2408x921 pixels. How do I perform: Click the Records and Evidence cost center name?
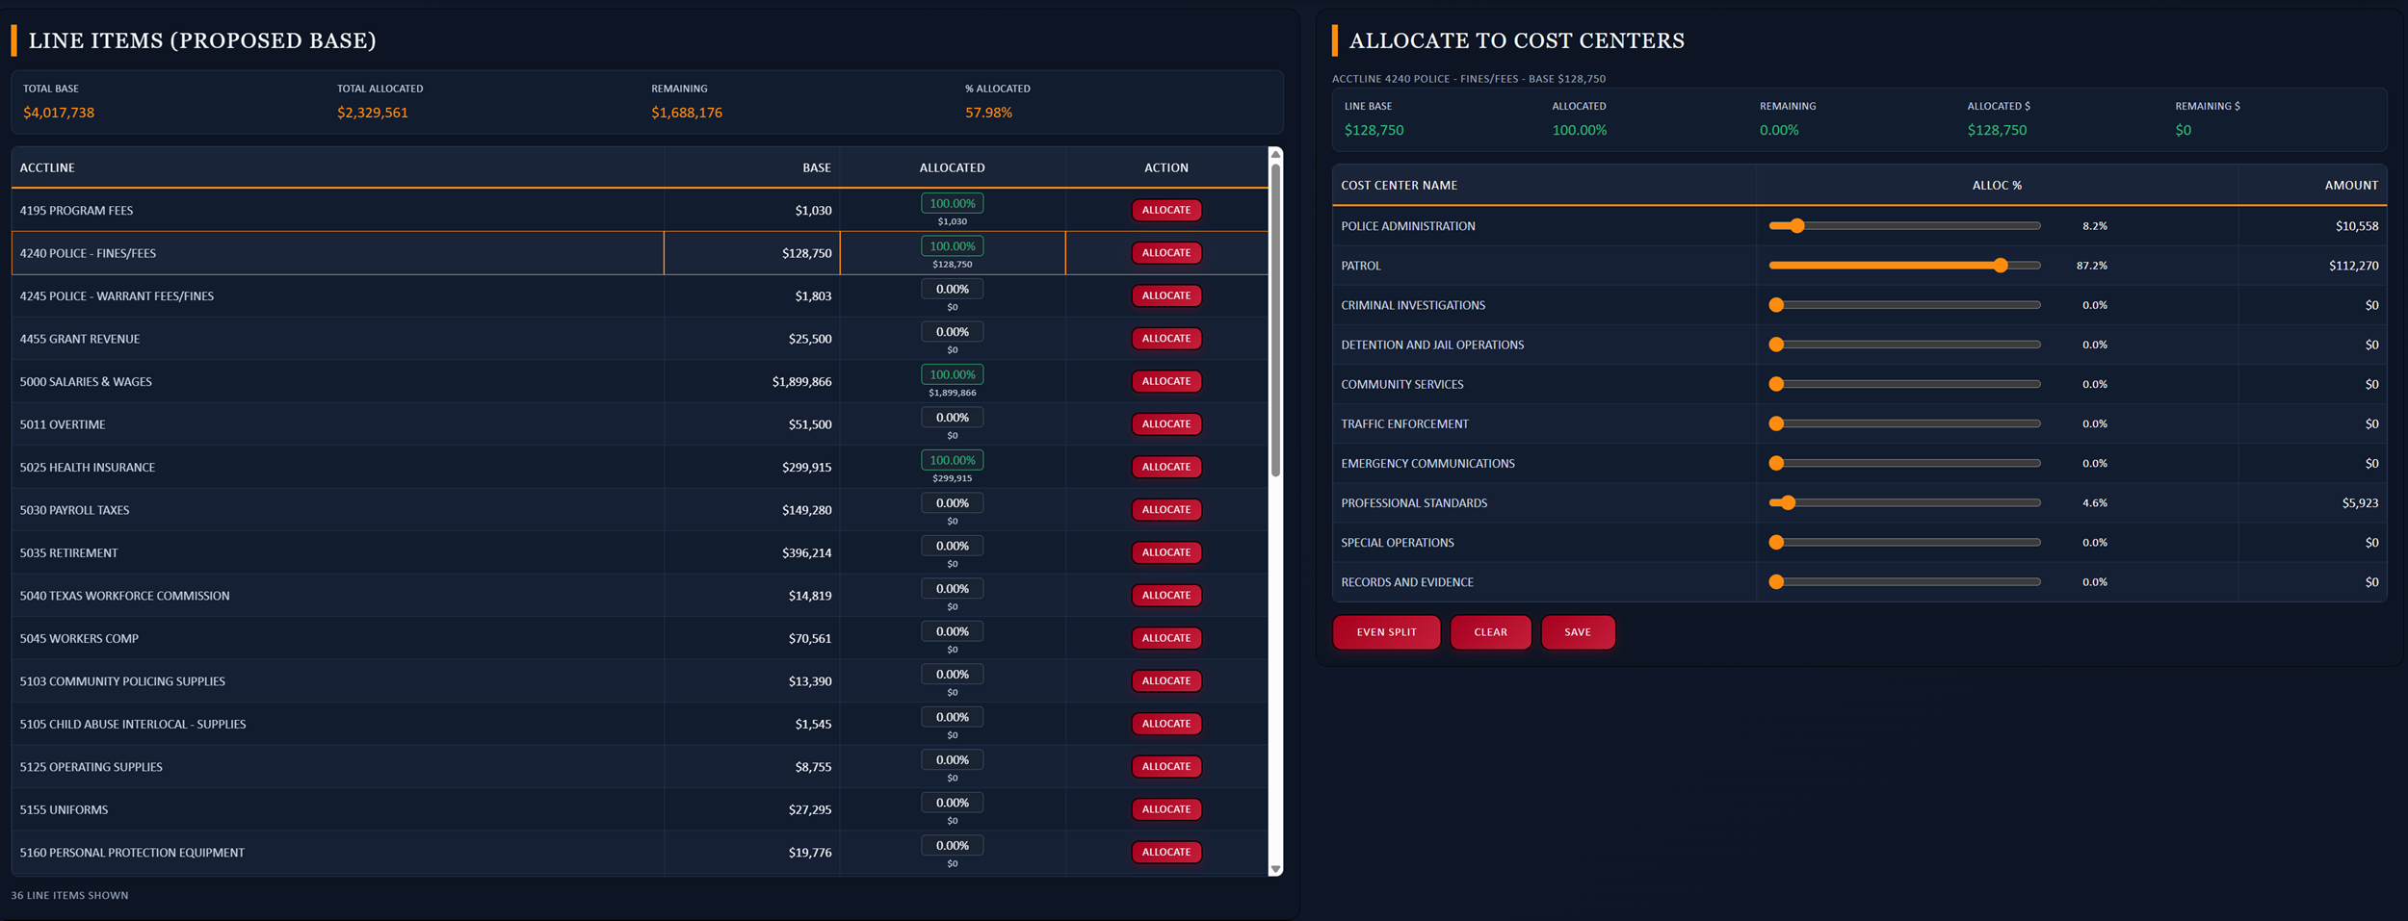point(1407,582)
